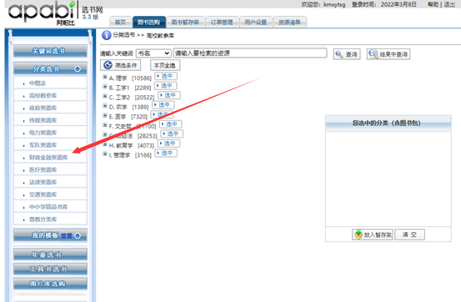Open the 图书暂存架 tab
Image resolution: width=461 pixels, height=302 pixels.
click(185, 22)
